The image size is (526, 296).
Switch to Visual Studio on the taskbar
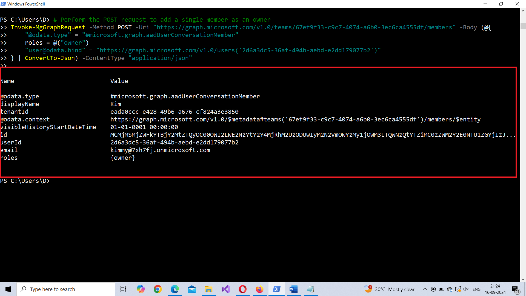pyautogui.click(x=225, y=289)
